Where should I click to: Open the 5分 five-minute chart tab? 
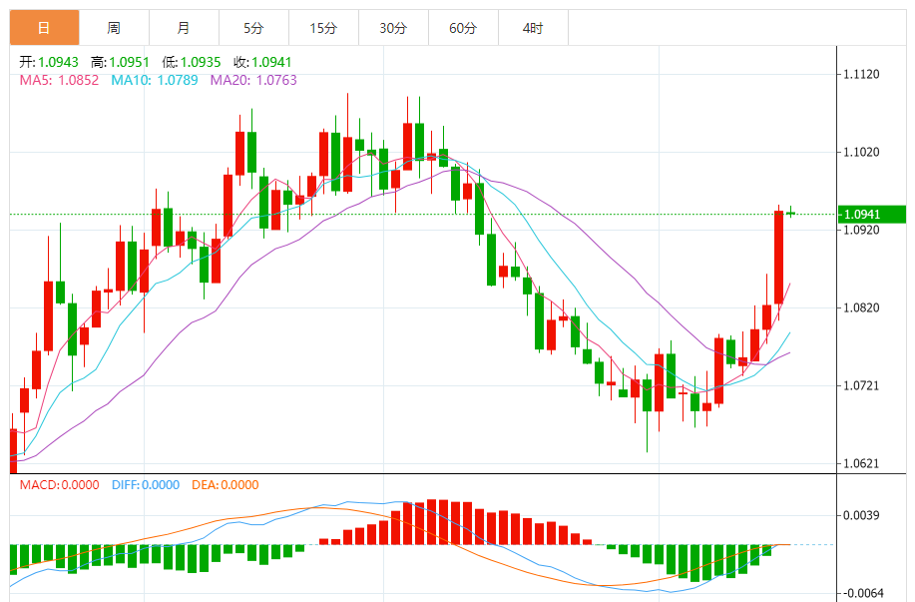pyautogui.click(x=253, y=27)
